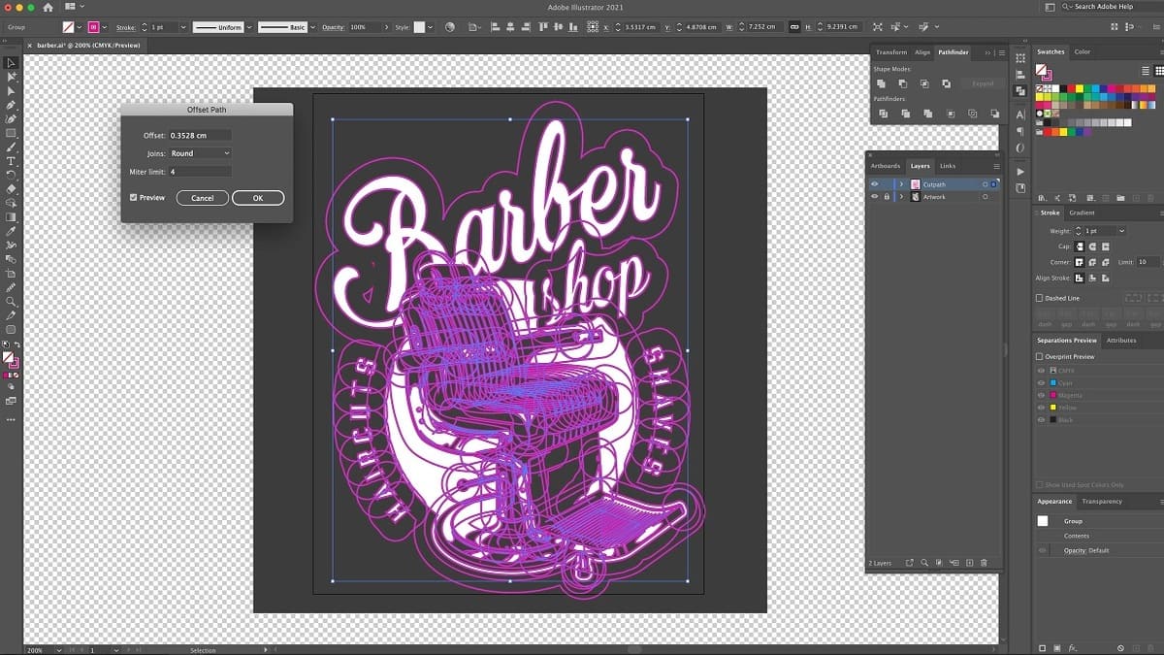Confirm with the OK button

click(x=257, y=197)
